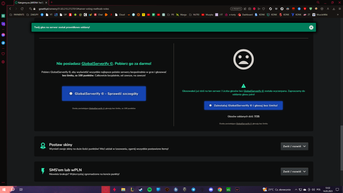
Task: Open AI Prompts in the address bar
Action: (x=236, y=9)
